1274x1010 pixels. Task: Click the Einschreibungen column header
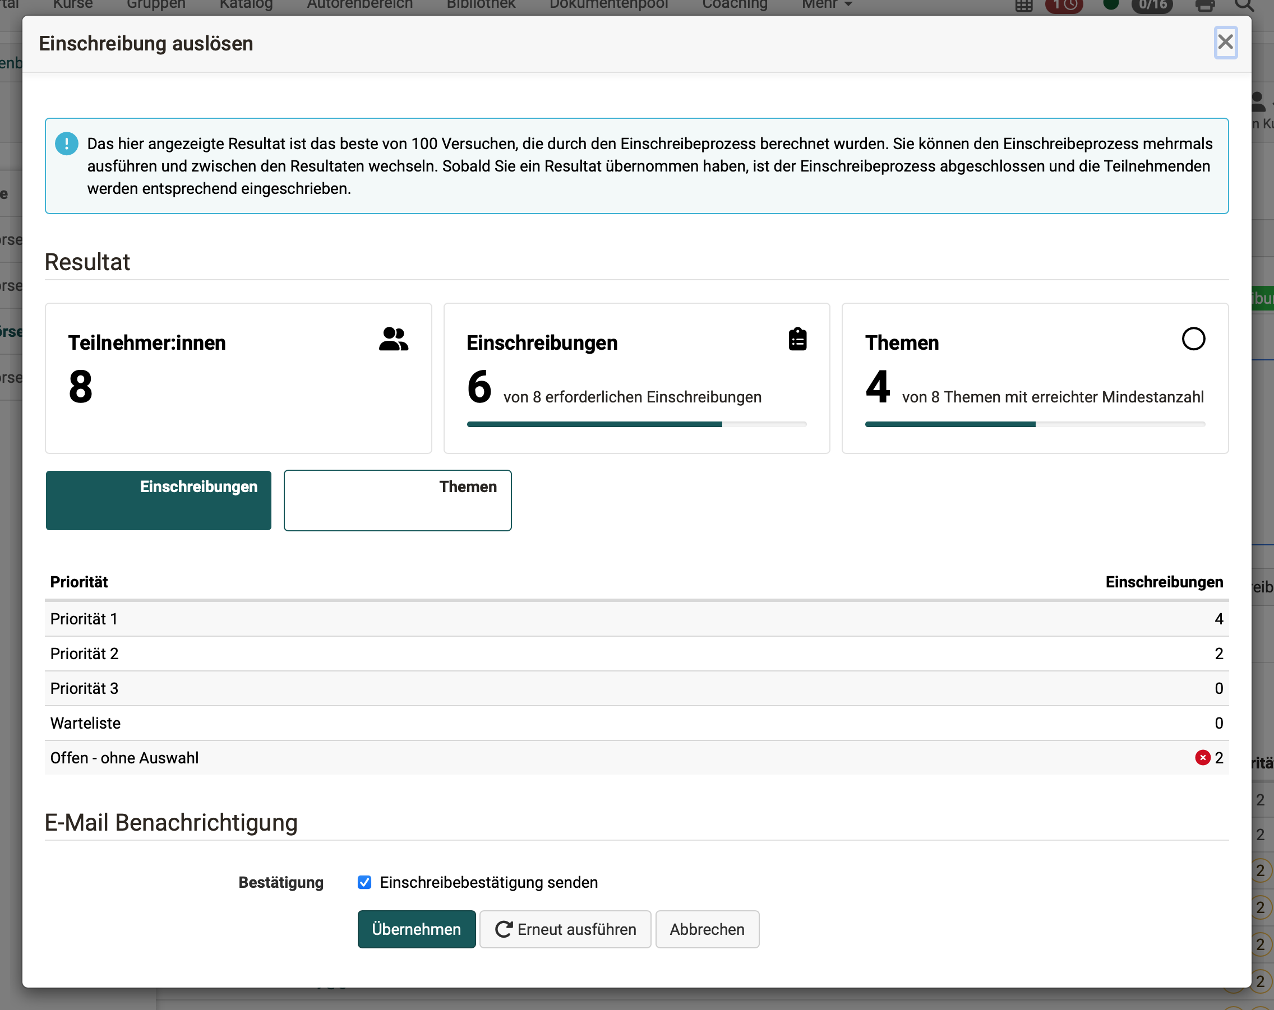tap(1164, 582)
